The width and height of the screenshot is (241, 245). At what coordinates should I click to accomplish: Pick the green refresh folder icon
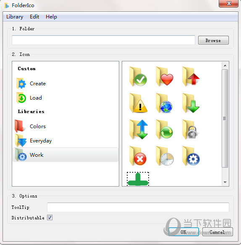click(165, 129)
